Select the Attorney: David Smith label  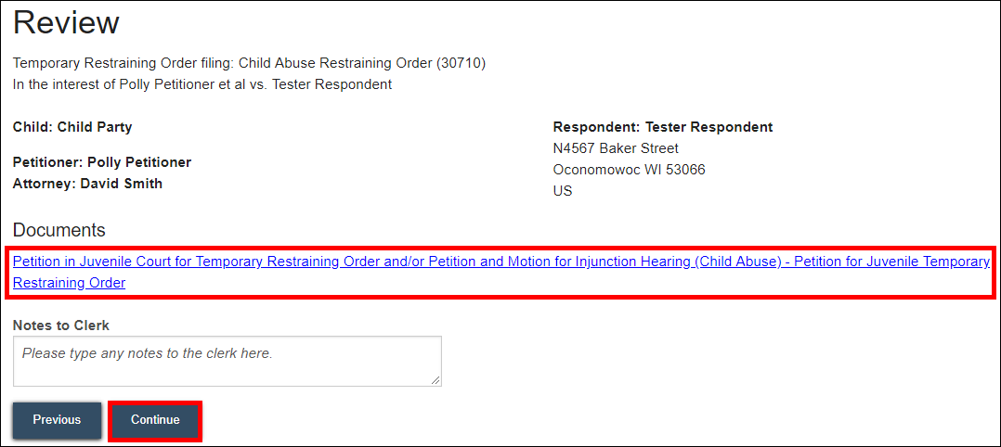tap(87, 184)
